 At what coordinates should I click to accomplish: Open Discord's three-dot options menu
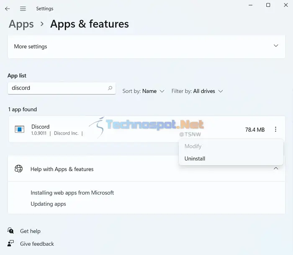click(x=275, y=129)
